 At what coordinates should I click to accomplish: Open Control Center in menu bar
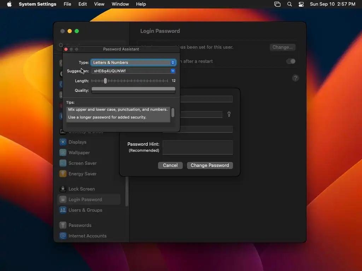pyautogui.click(x=301, y=4)
